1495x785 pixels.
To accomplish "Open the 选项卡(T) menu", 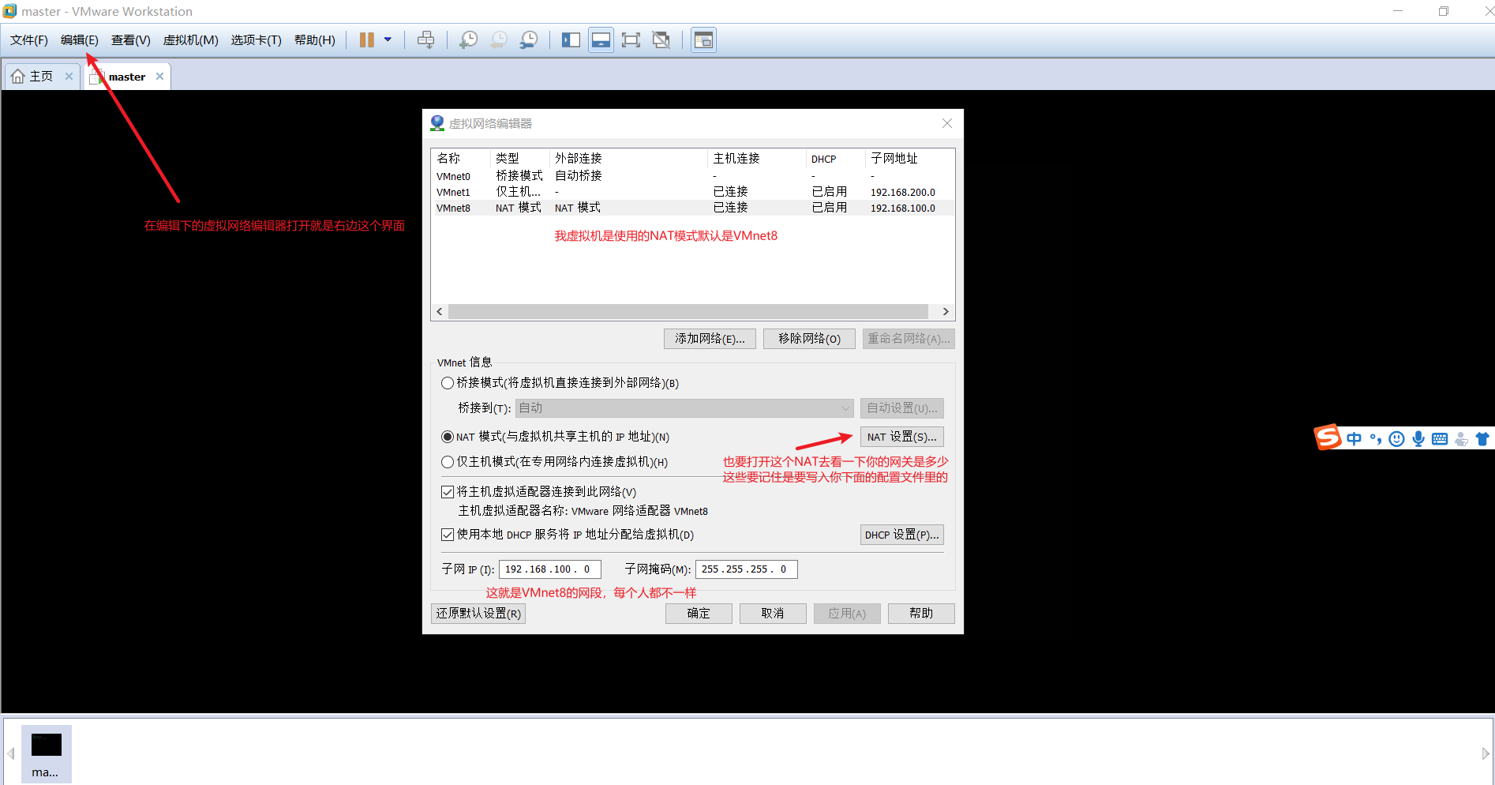I will coord(256,40).
